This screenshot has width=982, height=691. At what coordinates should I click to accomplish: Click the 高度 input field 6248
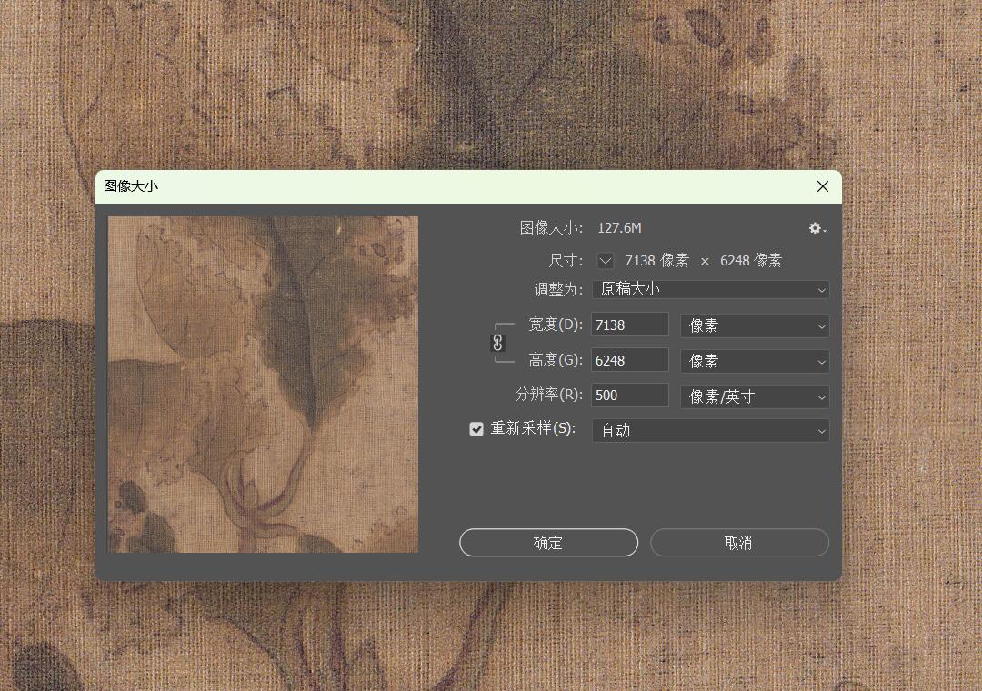629,361
